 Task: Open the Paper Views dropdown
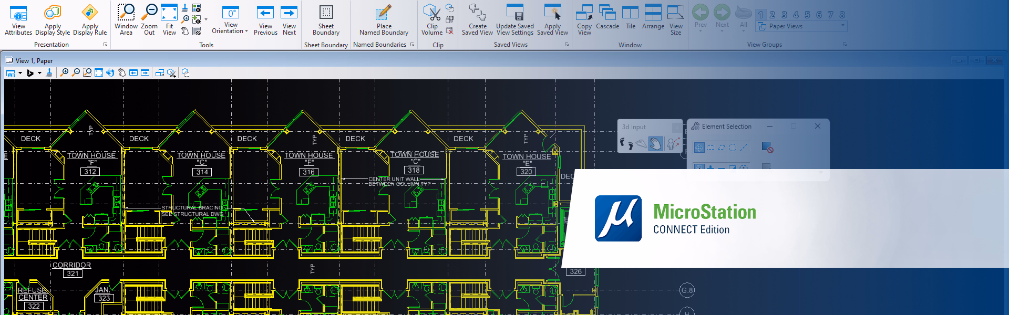click(x=843, y=26)
